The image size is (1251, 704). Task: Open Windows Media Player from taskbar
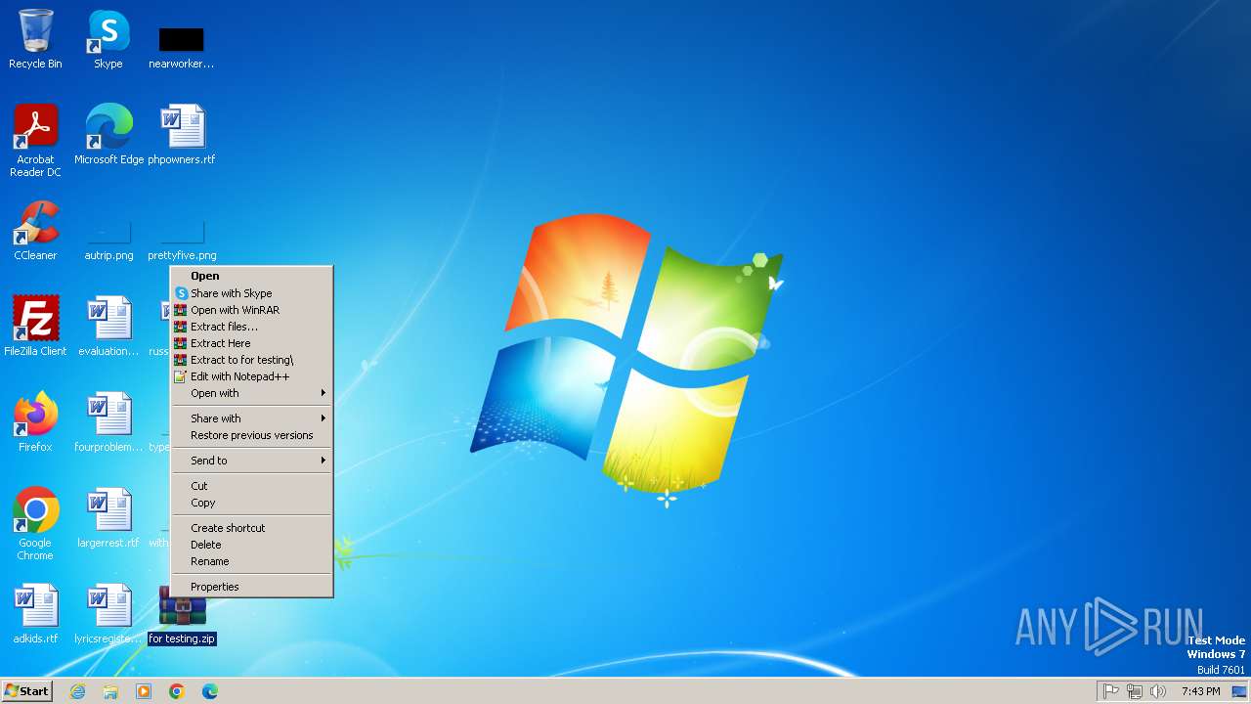144,691
